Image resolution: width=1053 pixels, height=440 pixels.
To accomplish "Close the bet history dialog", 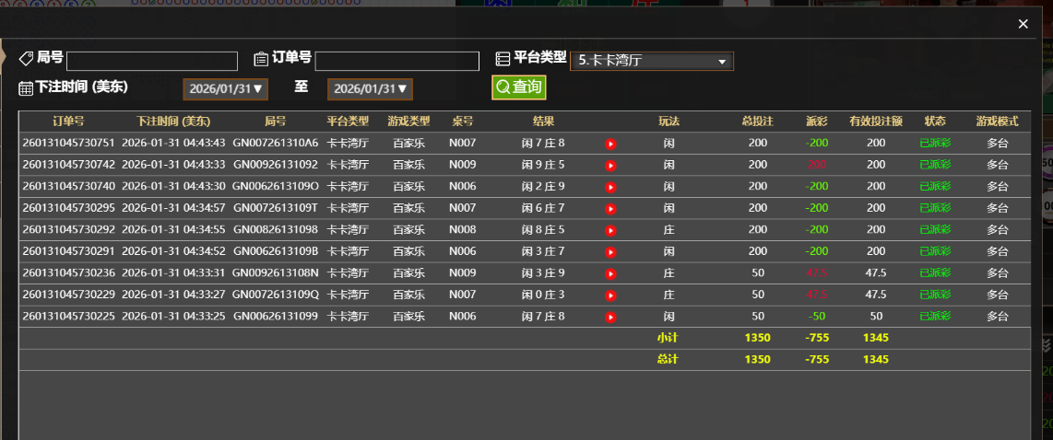I will tap(1023, 24).
